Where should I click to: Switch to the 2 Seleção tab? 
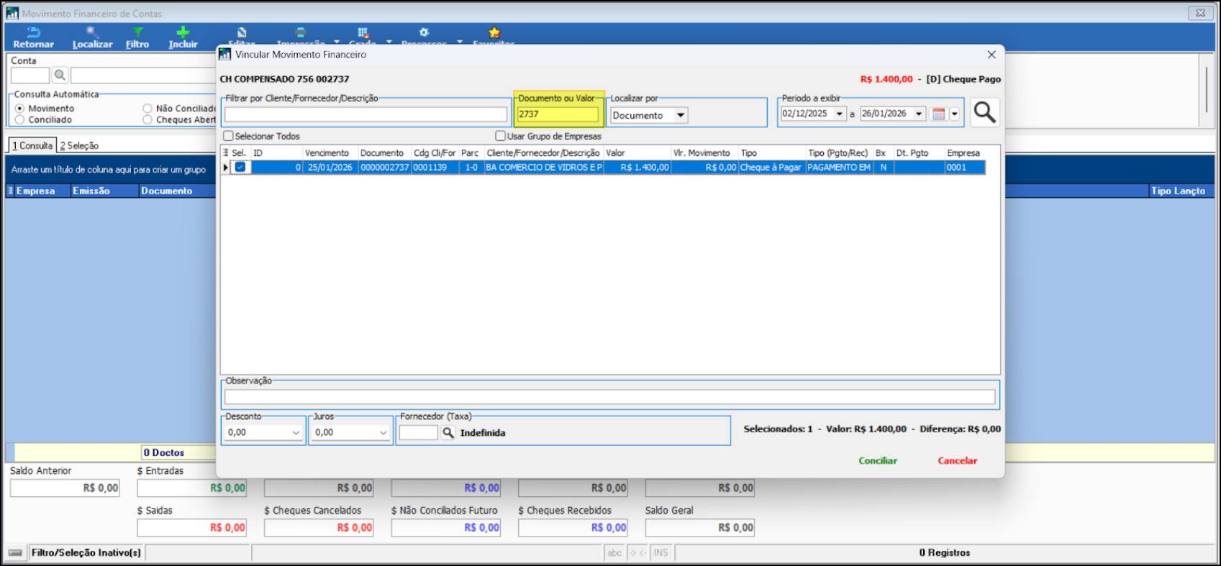click(x=79, y=145)
